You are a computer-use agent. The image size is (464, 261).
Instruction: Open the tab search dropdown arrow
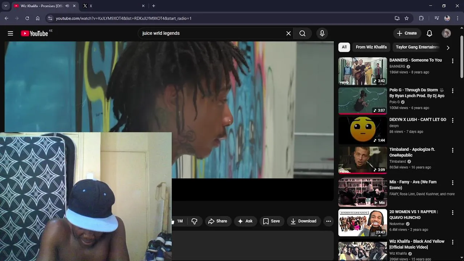coord(5,6)
